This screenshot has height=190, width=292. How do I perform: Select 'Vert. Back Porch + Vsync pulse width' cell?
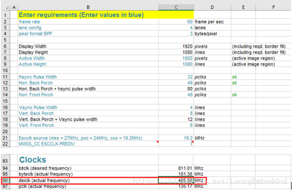point(88,119)
